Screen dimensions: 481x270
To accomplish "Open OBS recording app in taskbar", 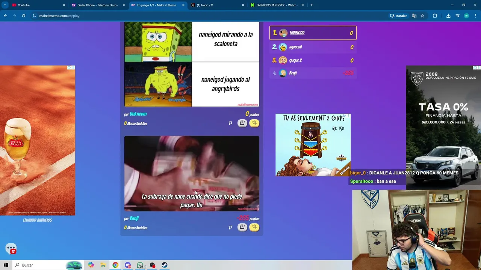I will (x=153, y=265).
